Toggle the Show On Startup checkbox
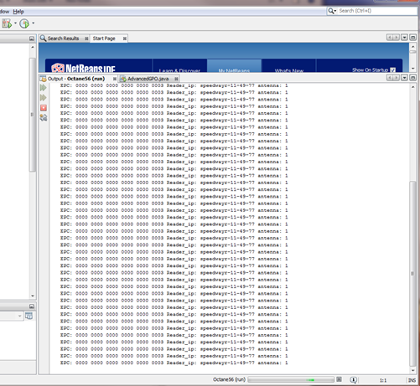 392,69
